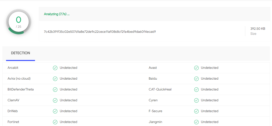This screenshot has height=126, width=272.
Task: Click the BitDefenderTheta engine name
Action: tap(21, 89)
